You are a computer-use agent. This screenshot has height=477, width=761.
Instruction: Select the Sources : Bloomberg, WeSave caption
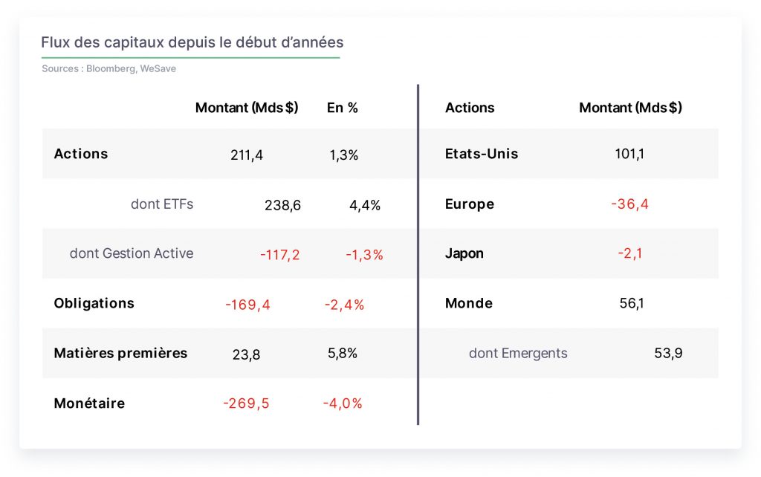pos(109,68)
